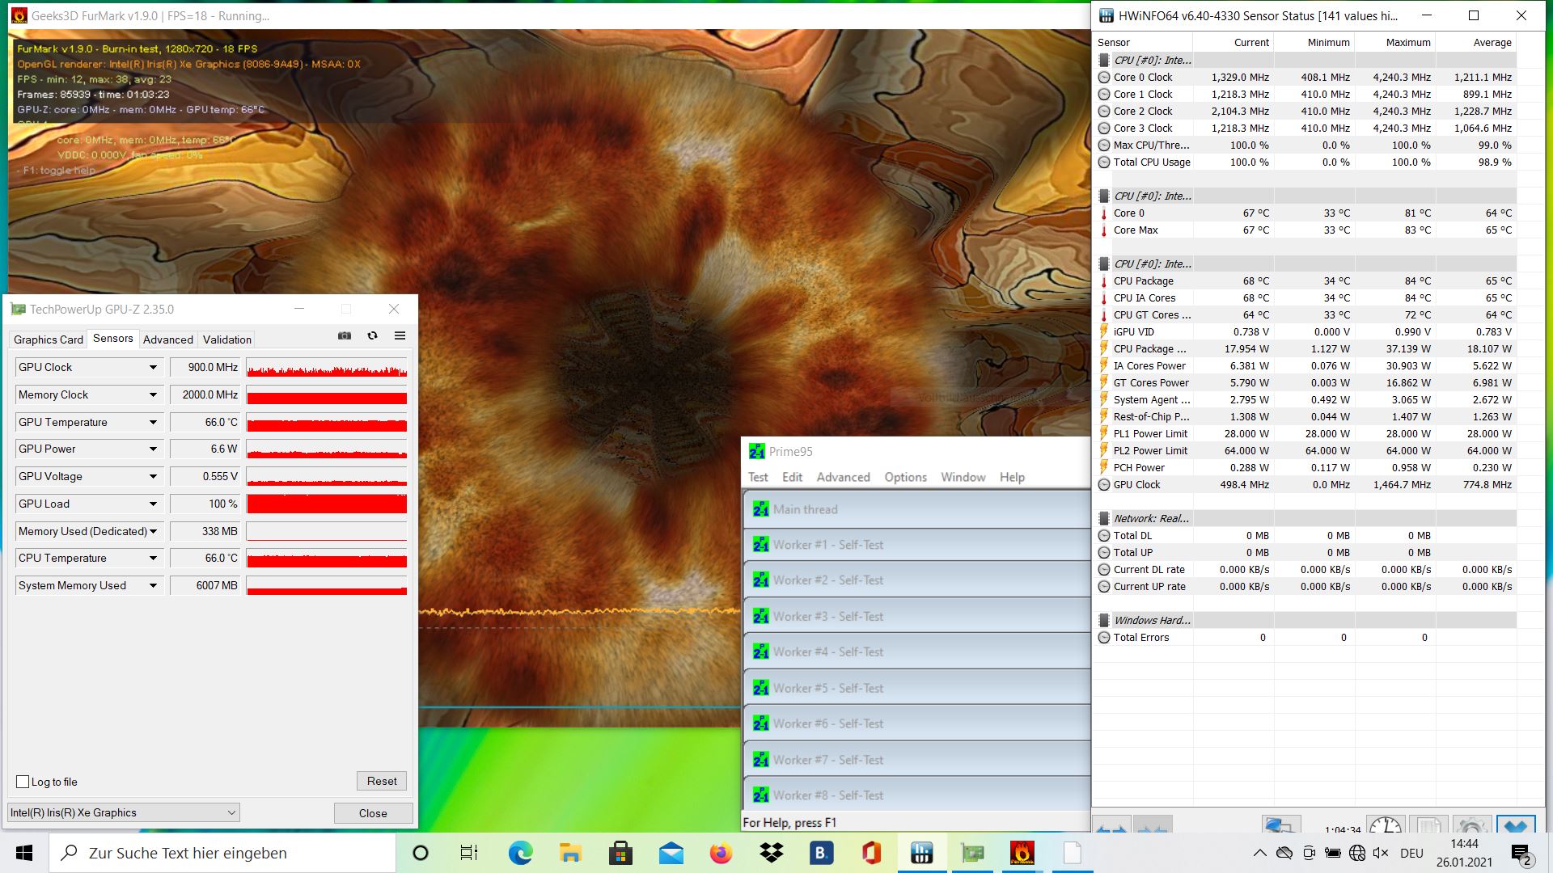
Task: Open the Prime95 Options menu
Action: click(905, 477)
